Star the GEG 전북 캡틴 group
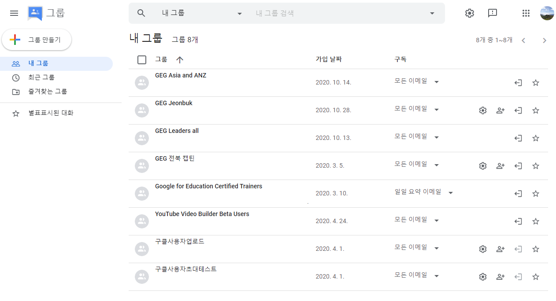 pos(536,166)
